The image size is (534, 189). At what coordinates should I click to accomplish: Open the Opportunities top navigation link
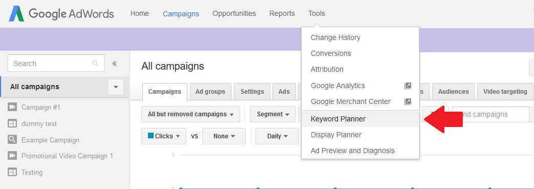[x=234, y=14]
